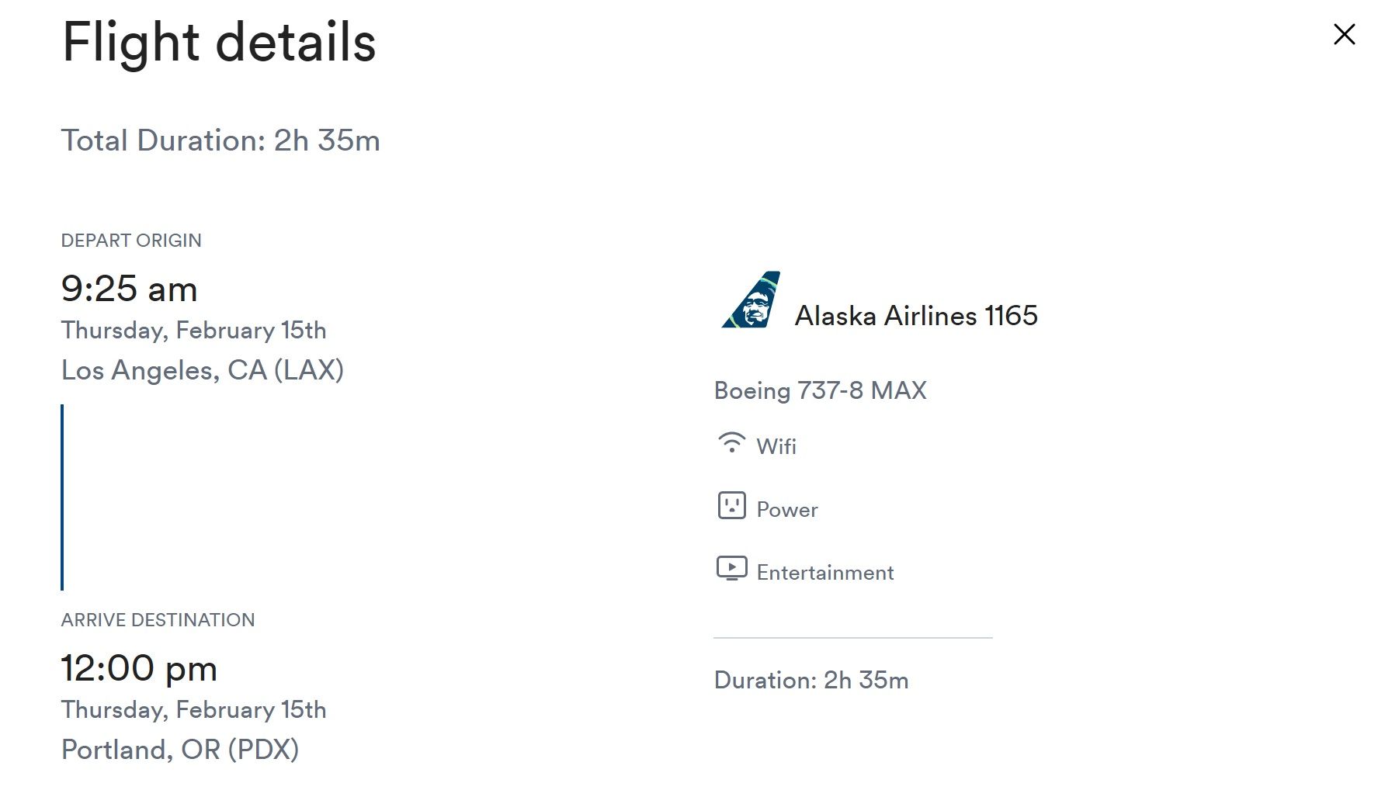
Task: Close the Flight details panel
Action: (x=1343, y=34)
